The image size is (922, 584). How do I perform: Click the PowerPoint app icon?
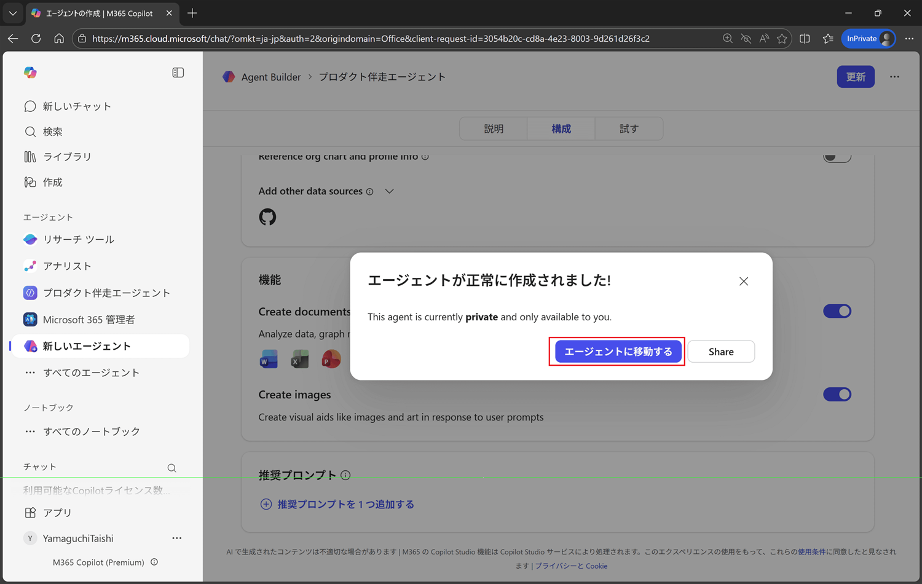[331, 360]
